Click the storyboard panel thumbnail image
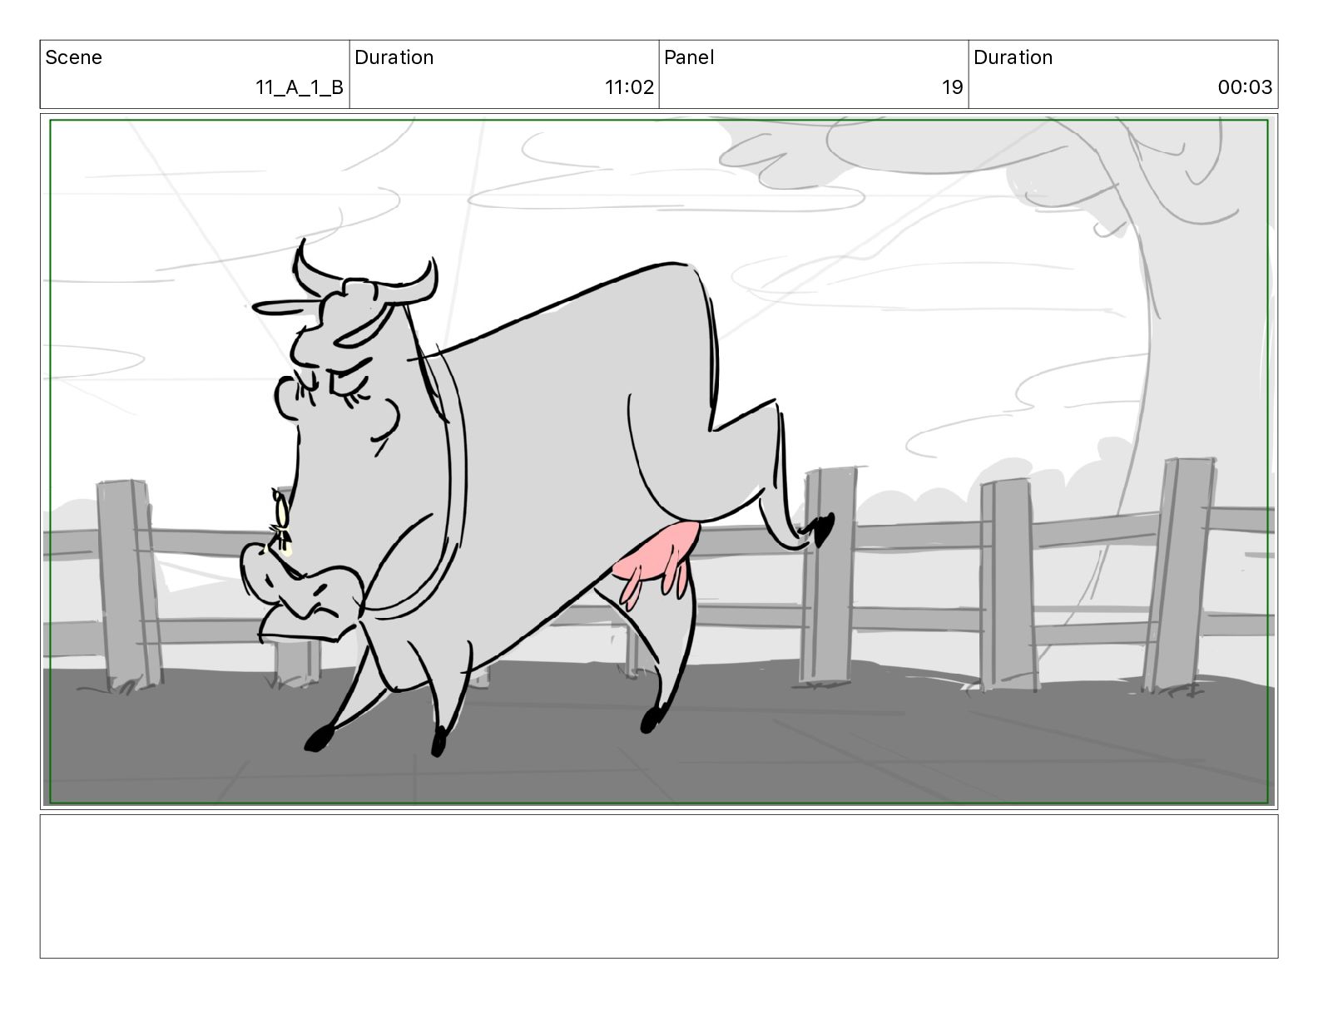Viewport: 1318px width, 1018px height. [x=659, y=462]
